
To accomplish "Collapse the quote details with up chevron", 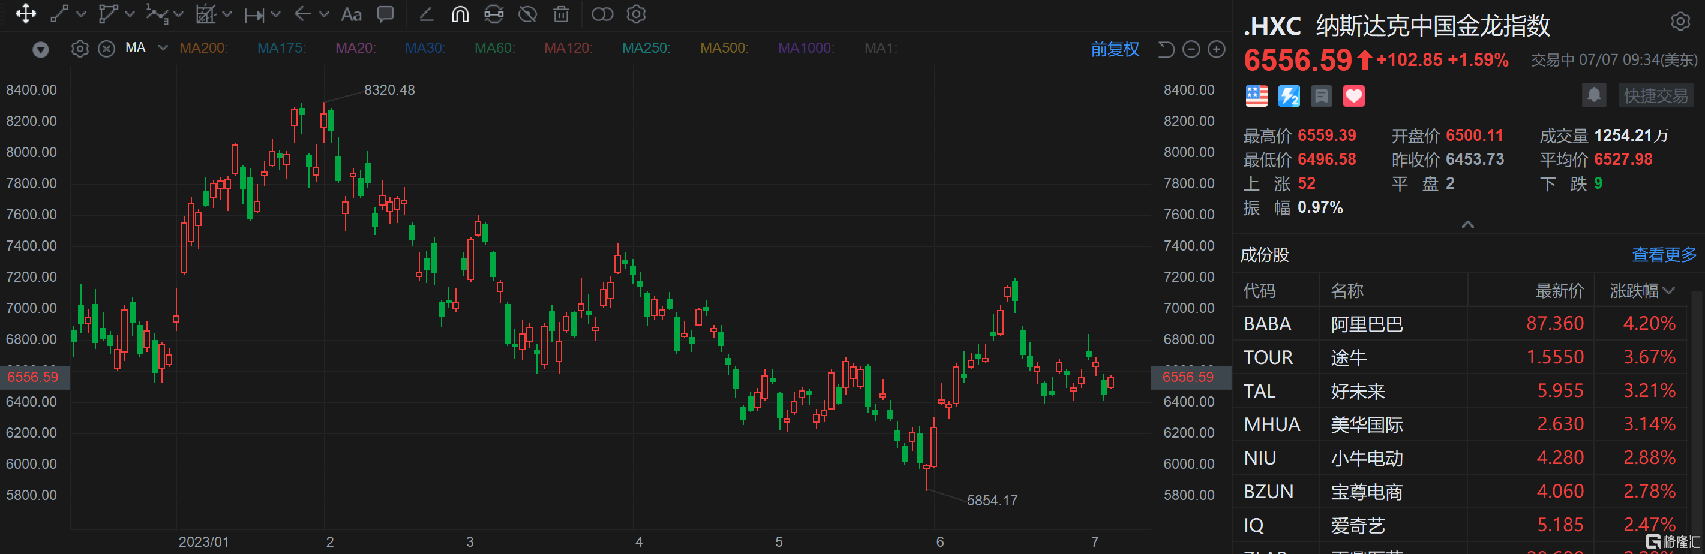I will (x=1468, y=225).
